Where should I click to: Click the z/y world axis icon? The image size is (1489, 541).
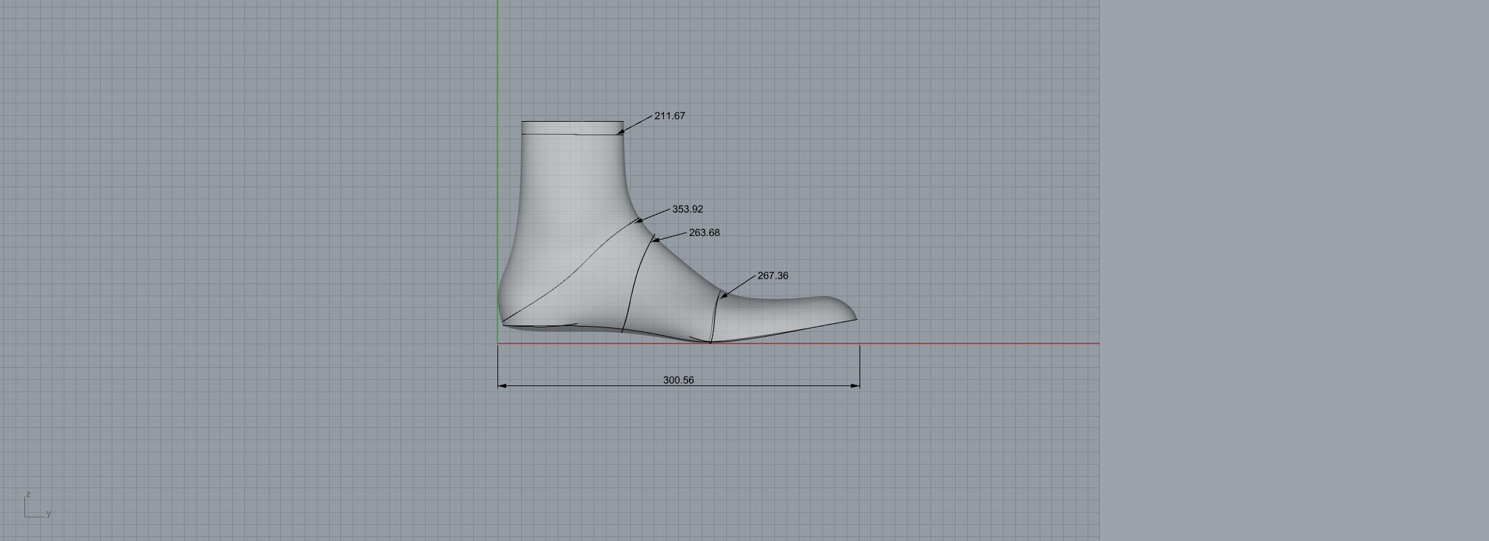click(37, 505)
